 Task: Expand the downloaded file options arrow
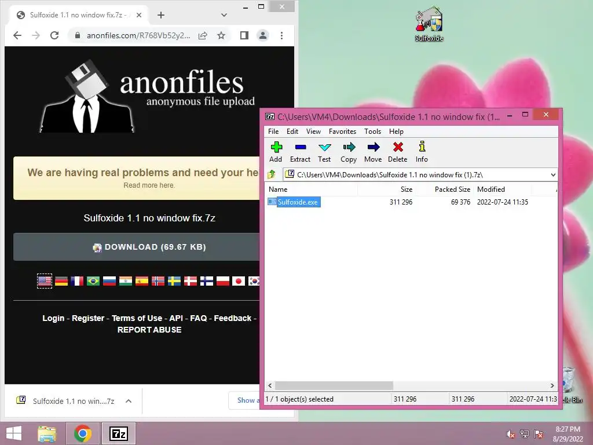pyautogui.click(x=129, y=401)
